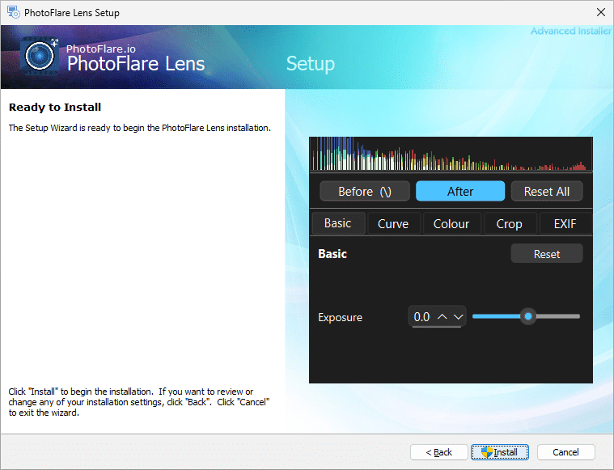The height and width of the screenshot is (470, 614).
Task: Click the PhotoFlare.io text in banner
Action: [x=101, y=49]
